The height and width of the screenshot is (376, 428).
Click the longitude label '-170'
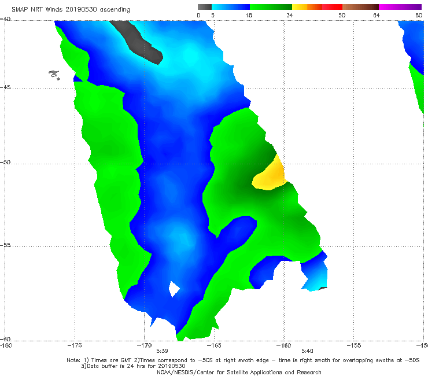point(145,345)
